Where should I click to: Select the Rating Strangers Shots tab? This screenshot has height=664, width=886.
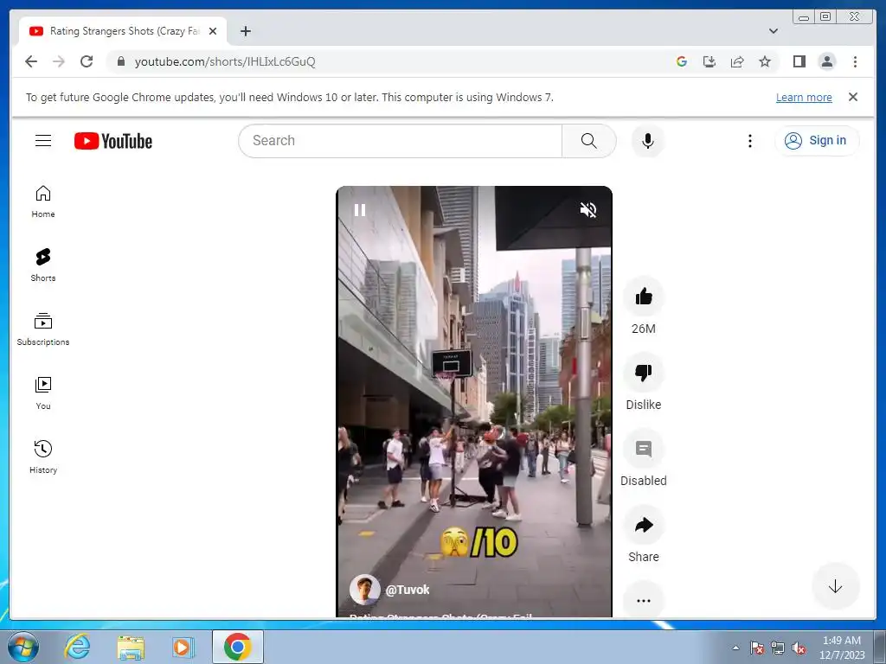click(x=123, y=31)
